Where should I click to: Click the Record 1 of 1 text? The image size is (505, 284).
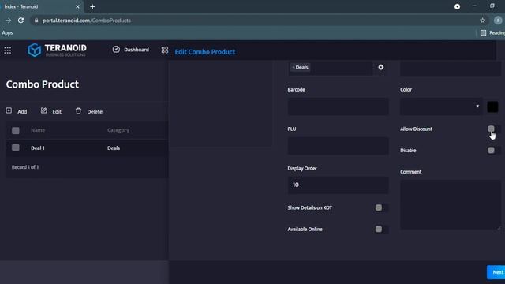click(x=25, y=167)
